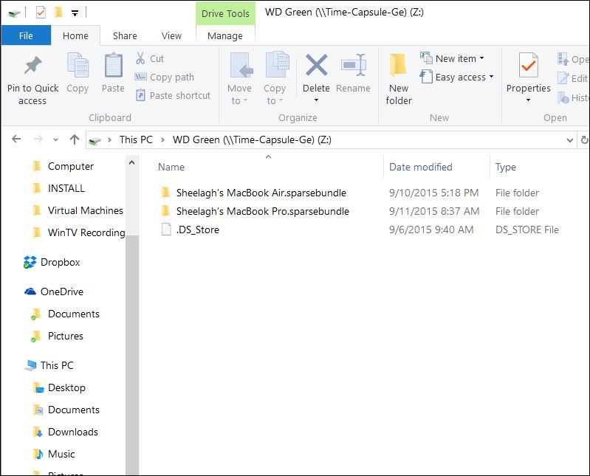Click Pin to Quick access icon

pyautogui.click(x=32, y=66)
